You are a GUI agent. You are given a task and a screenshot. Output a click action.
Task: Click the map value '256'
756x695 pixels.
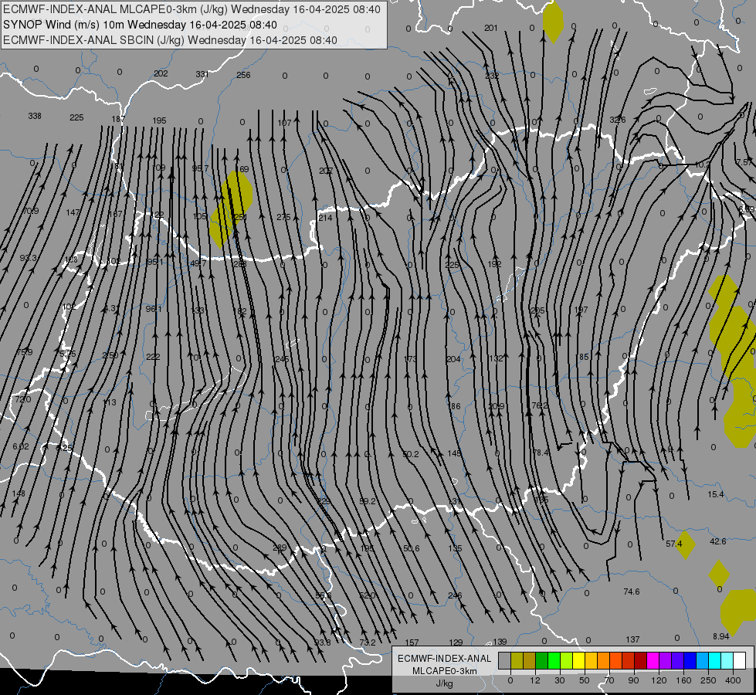click(x=243, y=75)
